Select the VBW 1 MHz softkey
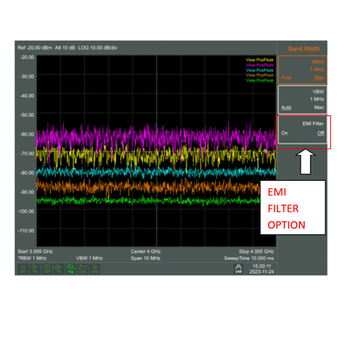Screen dimensions: 353x353 pyautogui.click(x=302, y=100)
